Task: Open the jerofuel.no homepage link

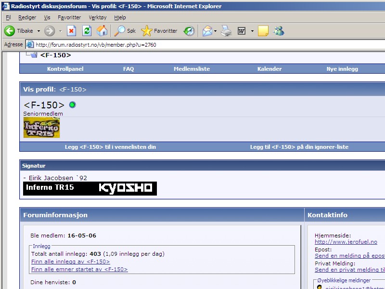Action: click(x=346, y=242)
